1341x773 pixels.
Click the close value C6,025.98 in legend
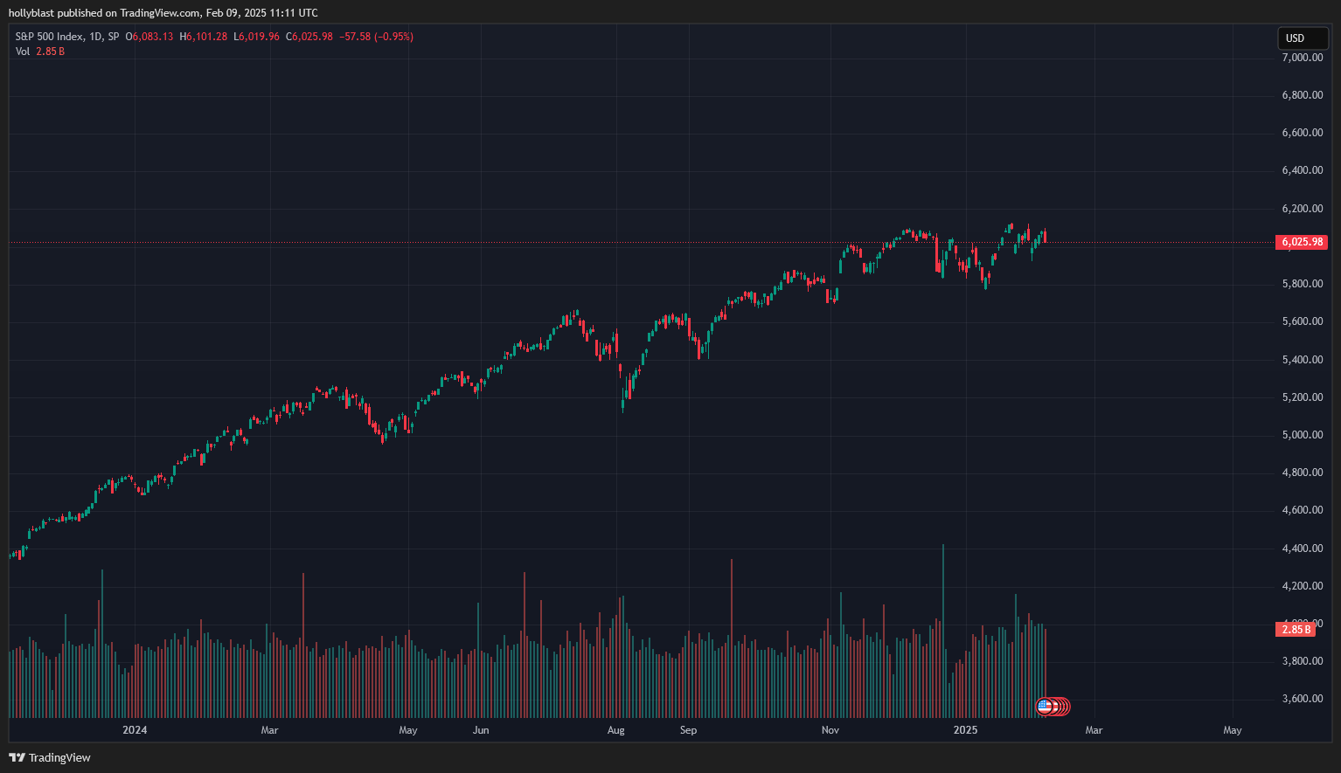[x=309, y=37]
